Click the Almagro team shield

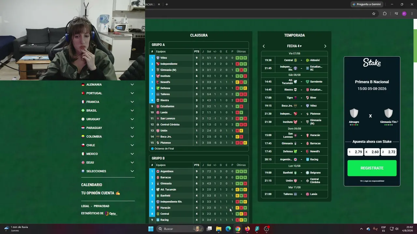click(x=354, y=113)
